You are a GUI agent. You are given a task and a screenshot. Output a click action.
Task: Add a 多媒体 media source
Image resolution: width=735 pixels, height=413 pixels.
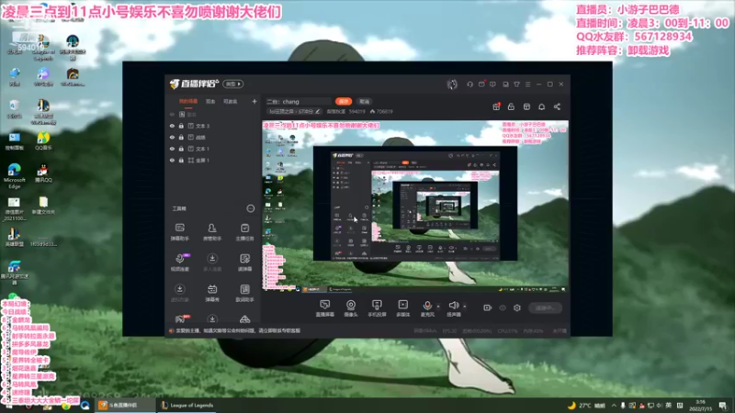click(403, 308)
